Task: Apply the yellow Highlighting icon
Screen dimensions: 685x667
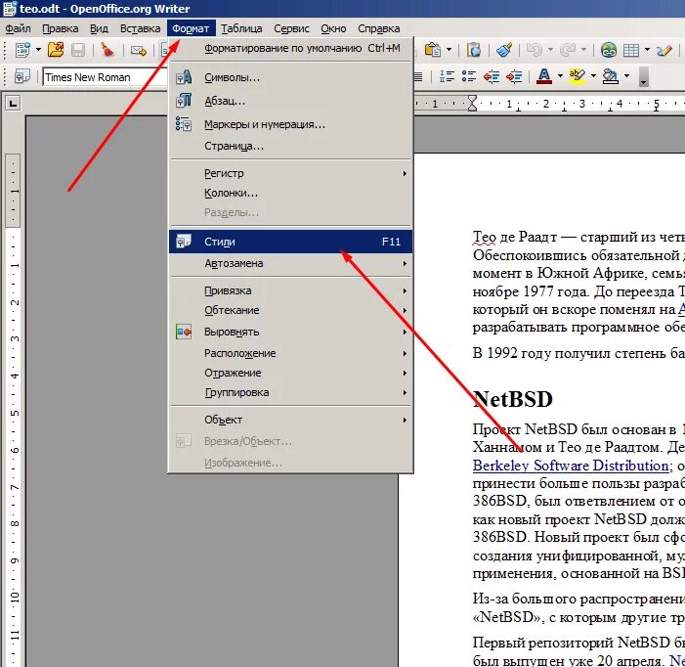Action: click(578, 76)
